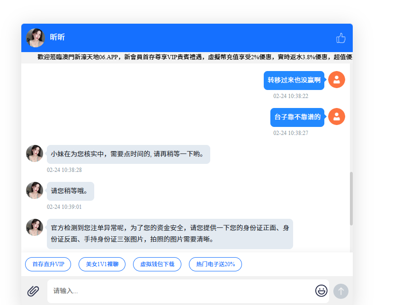This screenshot has height=305, width=393.
Task: Click the orange user avatar beside 转移过来也没赢啊
Action: pyautogui.click(x=336, y=80)
